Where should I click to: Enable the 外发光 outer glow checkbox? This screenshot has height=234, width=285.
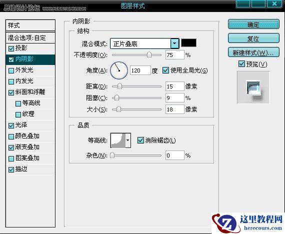click(x=11, y=70)
